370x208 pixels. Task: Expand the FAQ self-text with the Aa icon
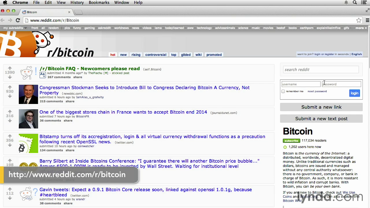tap(42, 75)
